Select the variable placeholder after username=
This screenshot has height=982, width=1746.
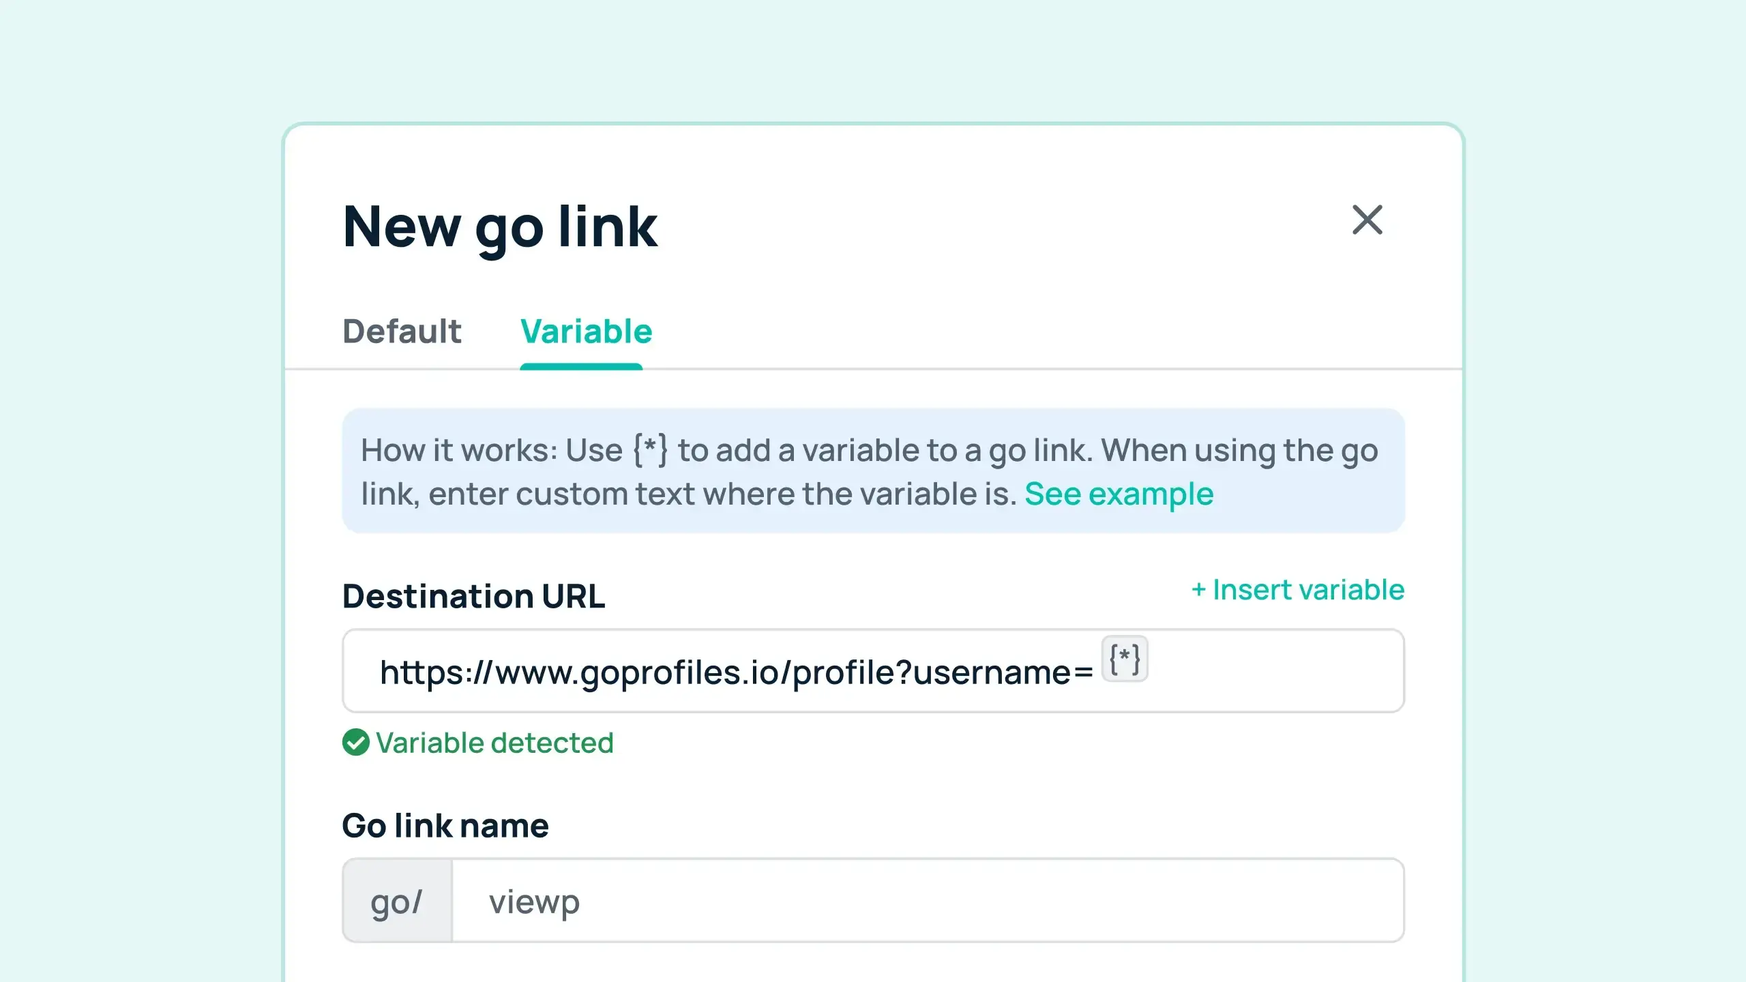(x=1125, y=659)
